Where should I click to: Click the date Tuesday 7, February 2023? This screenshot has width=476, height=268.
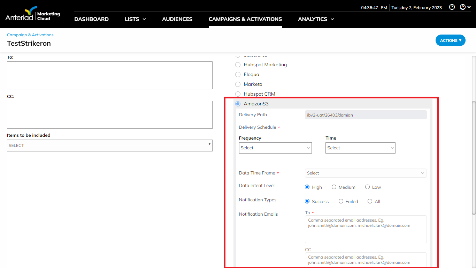pos(416,8)
